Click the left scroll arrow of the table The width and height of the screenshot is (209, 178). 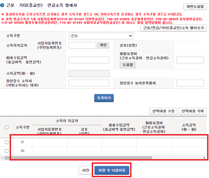(2, 158)
